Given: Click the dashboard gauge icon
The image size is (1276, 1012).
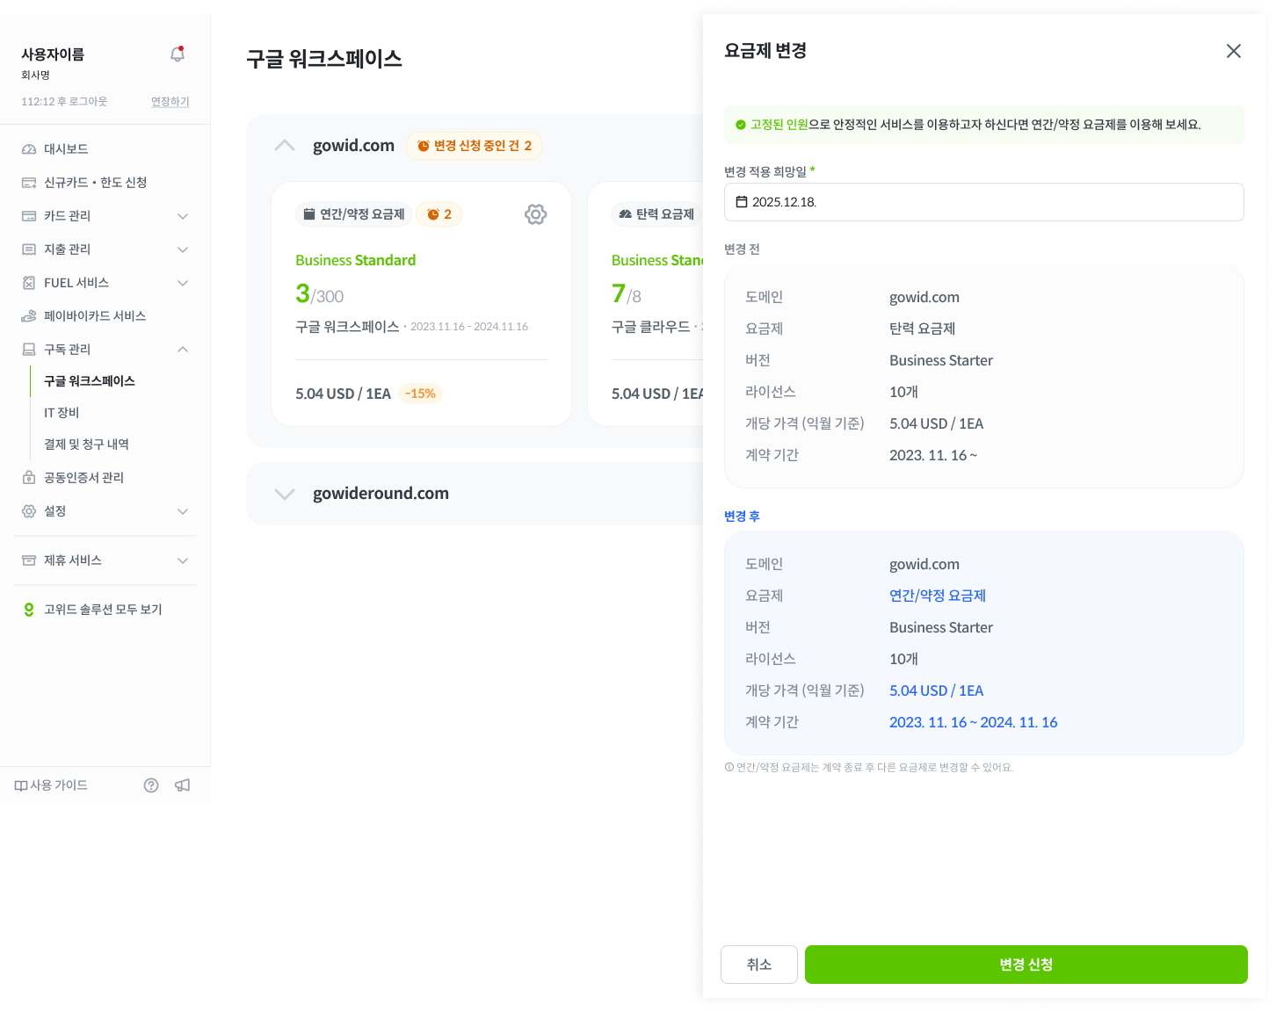Looking at the screenshot, I should tap(29, 149).
